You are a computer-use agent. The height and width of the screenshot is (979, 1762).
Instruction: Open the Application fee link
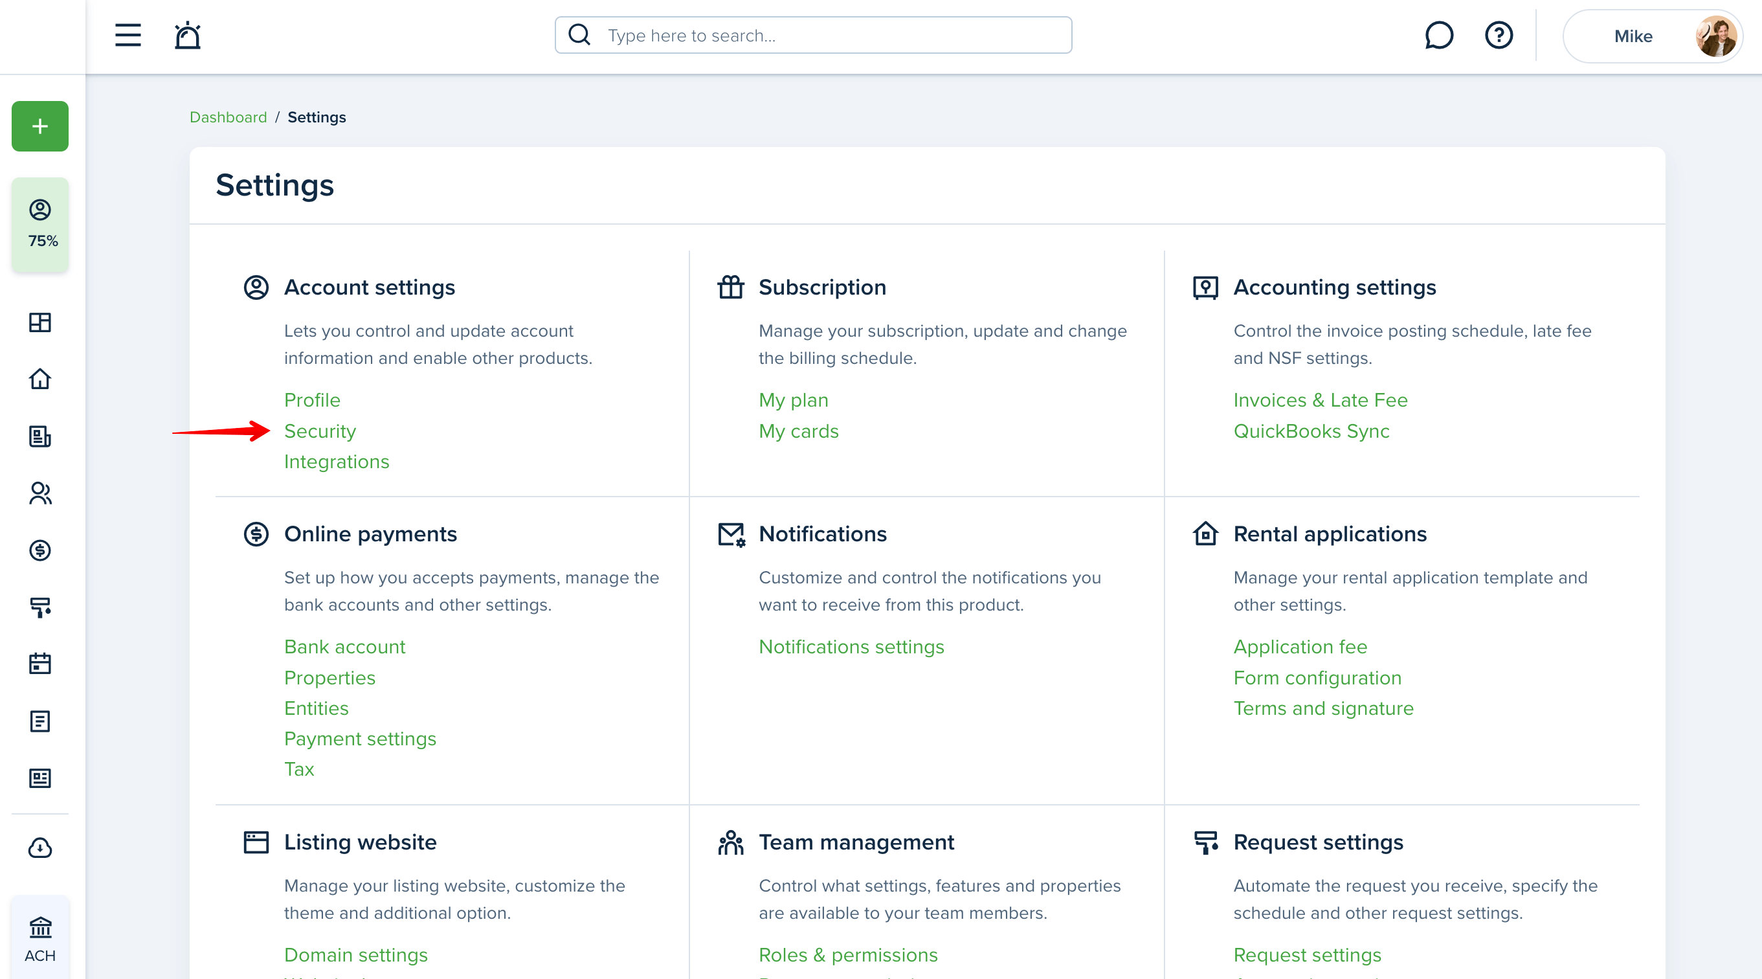tap(1300, 646)
